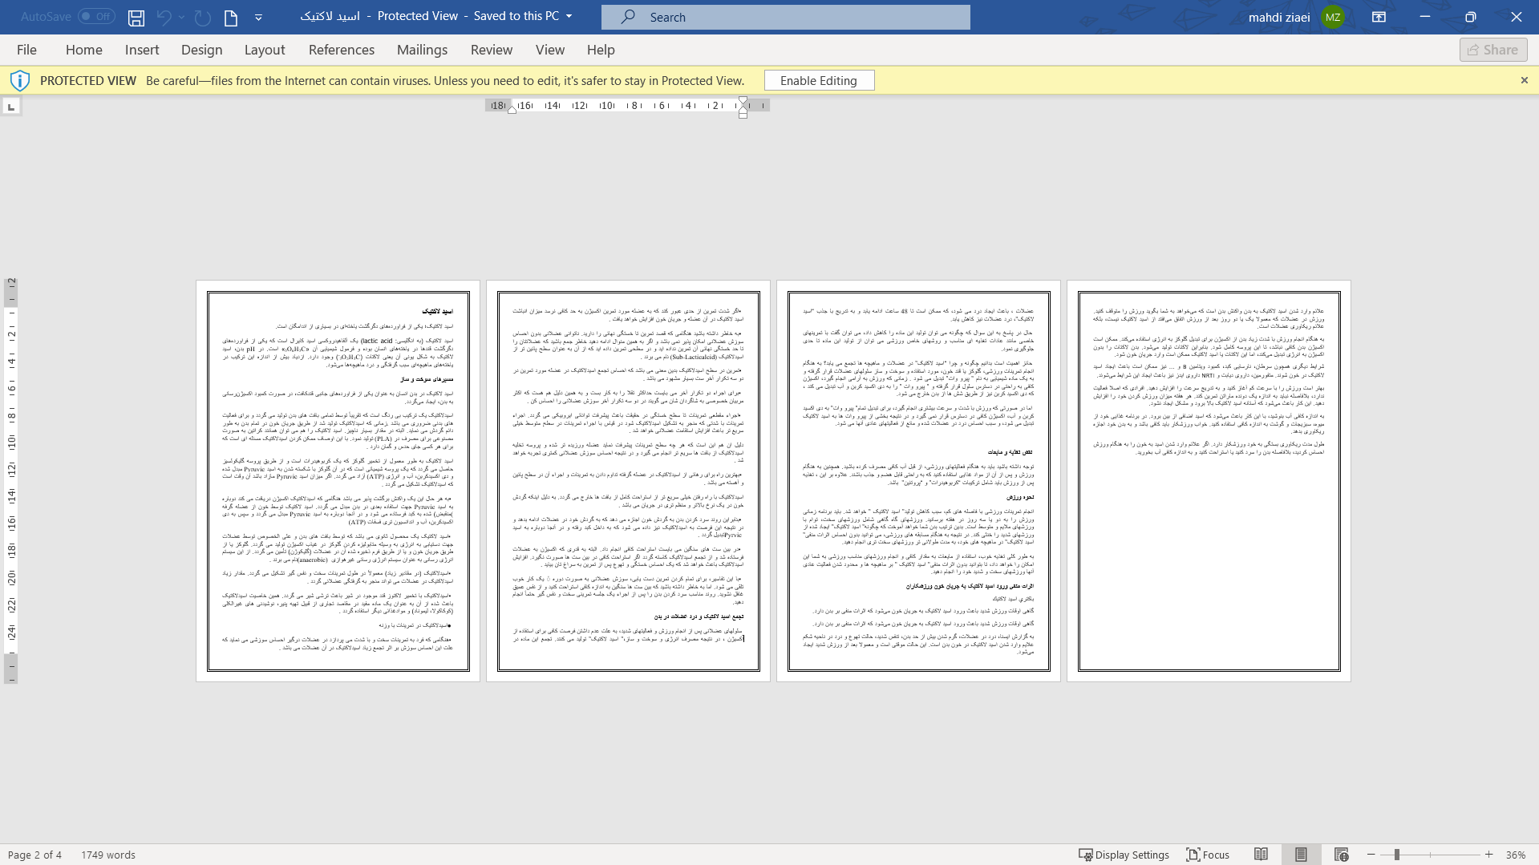Click the New blank document icon
1539x865 pixels.
[231, 17]
